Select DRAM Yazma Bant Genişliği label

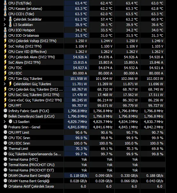point(29,181)
